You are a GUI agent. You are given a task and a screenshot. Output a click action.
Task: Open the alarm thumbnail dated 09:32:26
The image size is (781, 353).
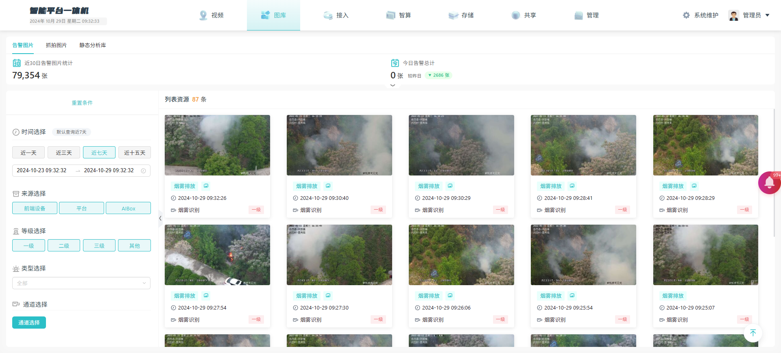[217, 145]
